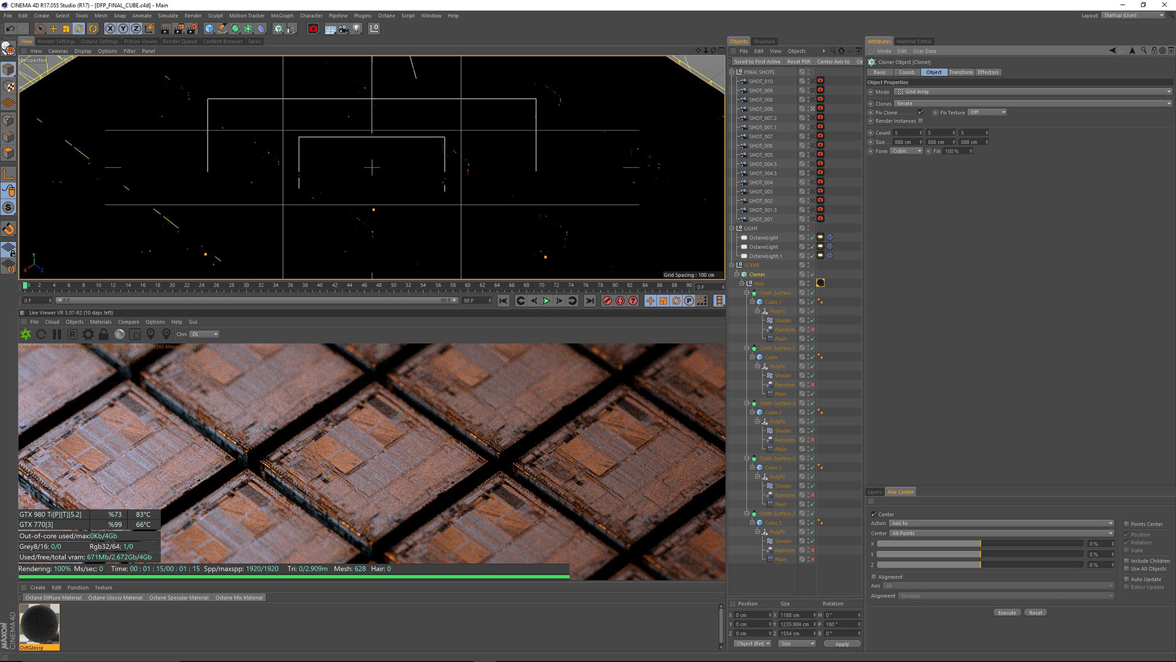Open Clones Iterate dropdown
Screen dimensions: 1176x662
1033,104
